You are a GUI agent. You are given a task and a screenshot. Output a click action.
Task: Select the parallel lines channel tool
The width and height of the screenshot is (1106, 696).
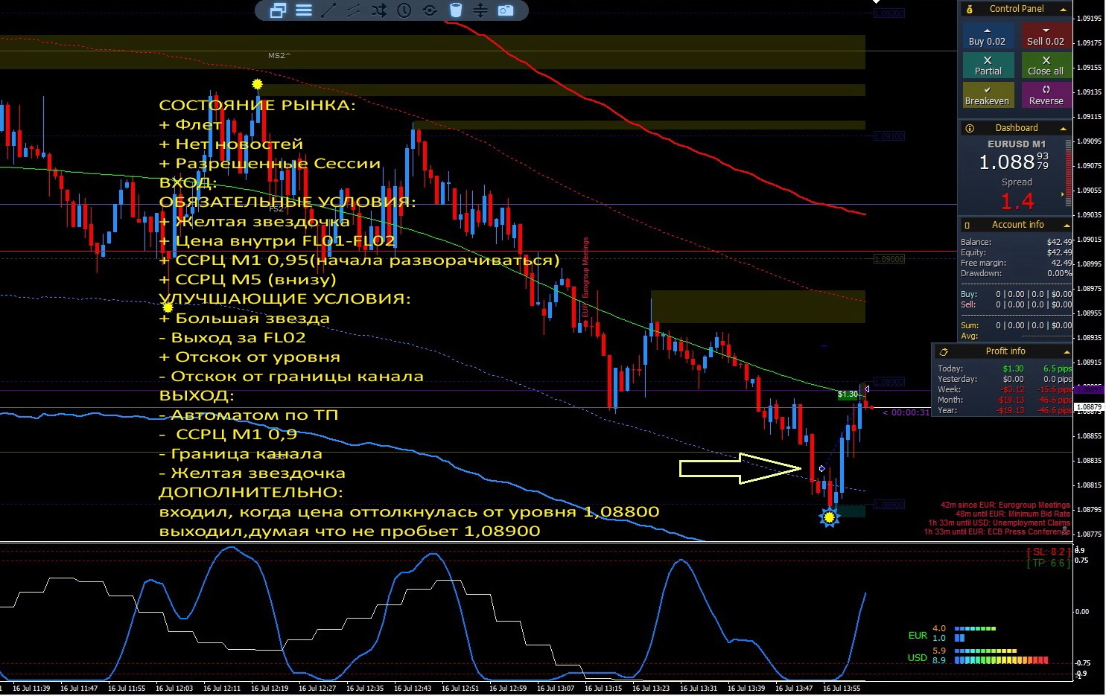pyautogui.click(x=354, y=10)
